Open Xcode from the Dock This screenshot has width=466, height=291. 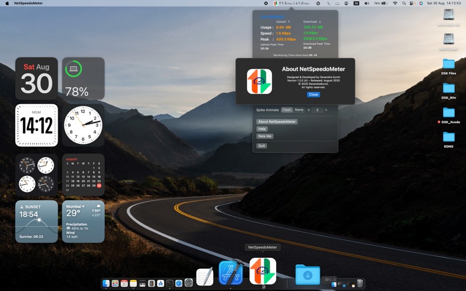(231, 272)
